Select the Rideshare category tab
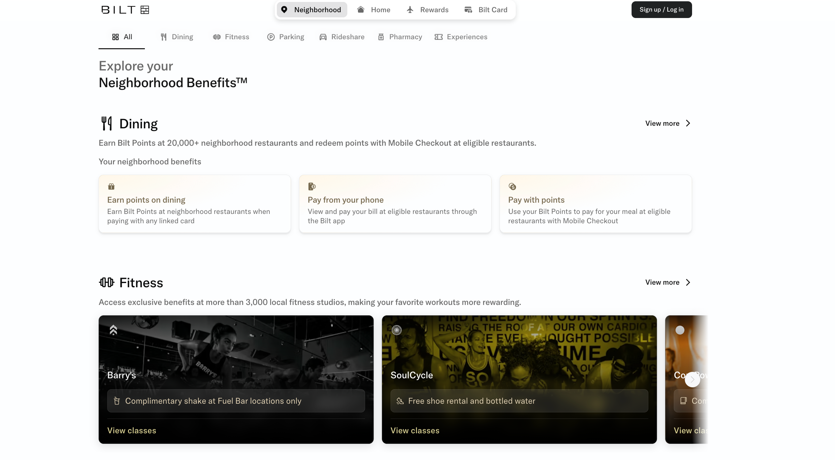 tap(342, 37)
